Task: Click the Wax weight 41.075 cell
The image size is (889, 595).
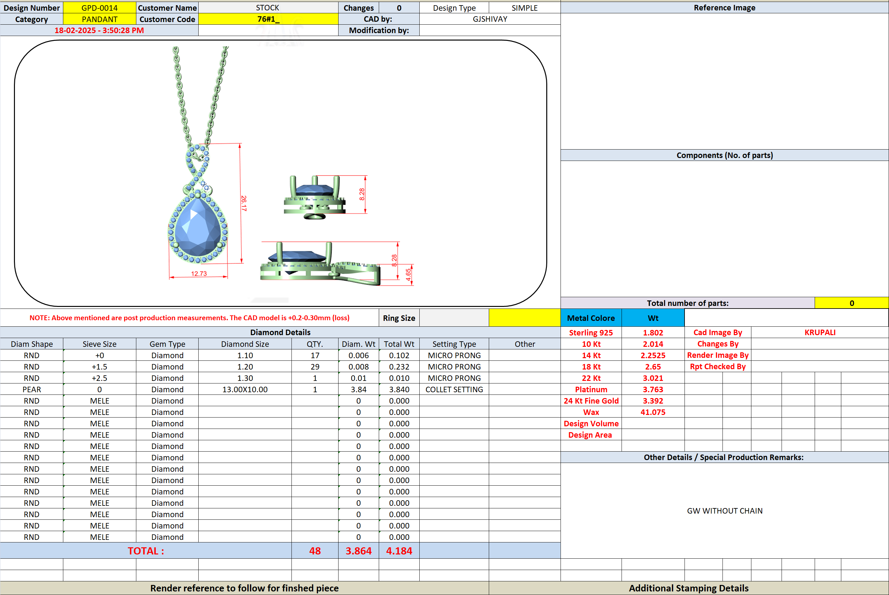Action: point(653,412)
